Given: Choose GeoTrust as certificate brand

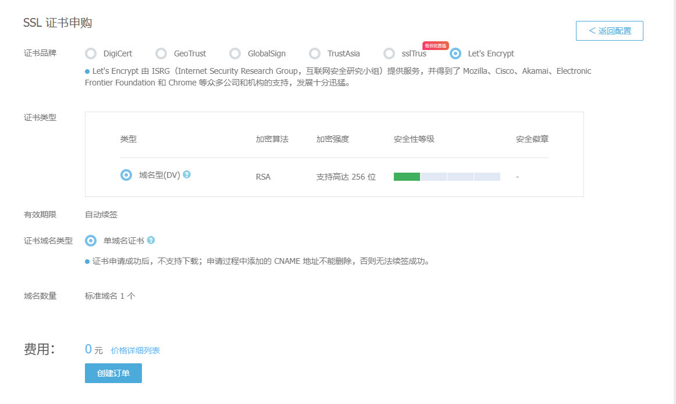Looking at the screenshot, I should pos(161,53).
